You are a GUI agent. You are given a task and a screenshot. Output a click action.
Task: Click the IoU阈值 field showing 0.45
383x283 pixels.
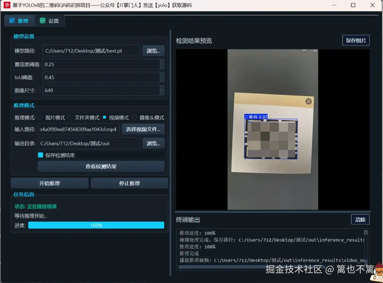tap(101, 78)
